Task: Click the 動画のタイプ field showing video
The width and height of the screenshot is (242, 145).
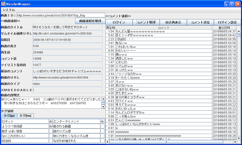Action: pyautogui.click(x=67, y=84)
